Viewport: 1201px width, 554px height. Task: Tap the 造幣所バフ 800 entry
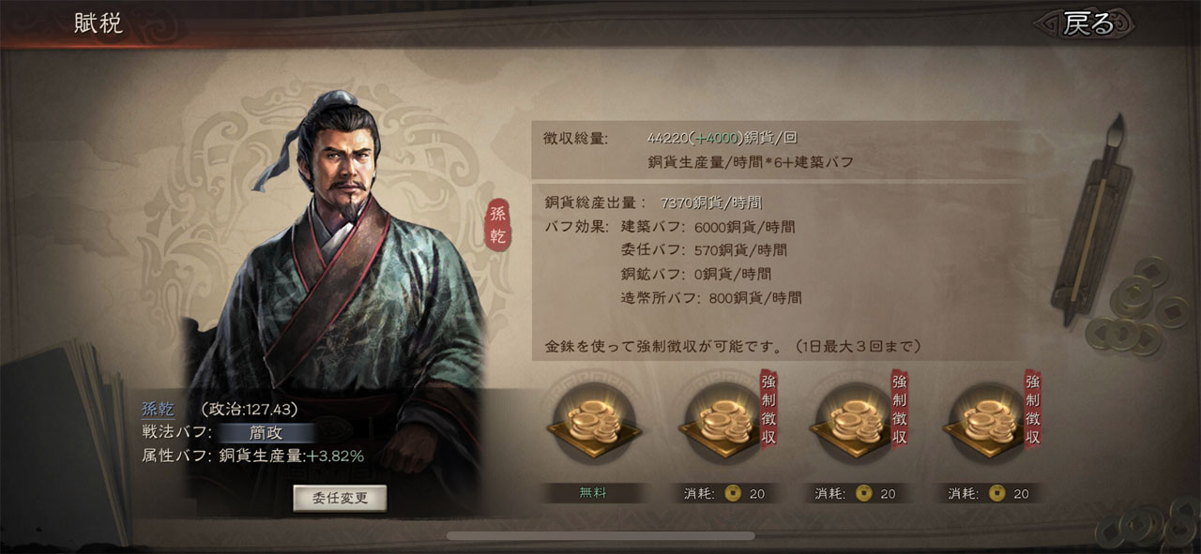click(711, 298)
